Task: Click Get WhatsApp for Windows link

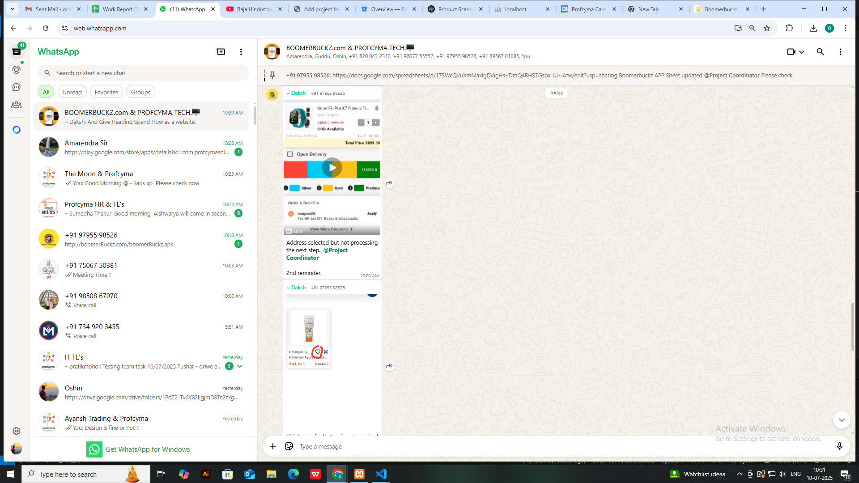Action: tap(148, 449)
